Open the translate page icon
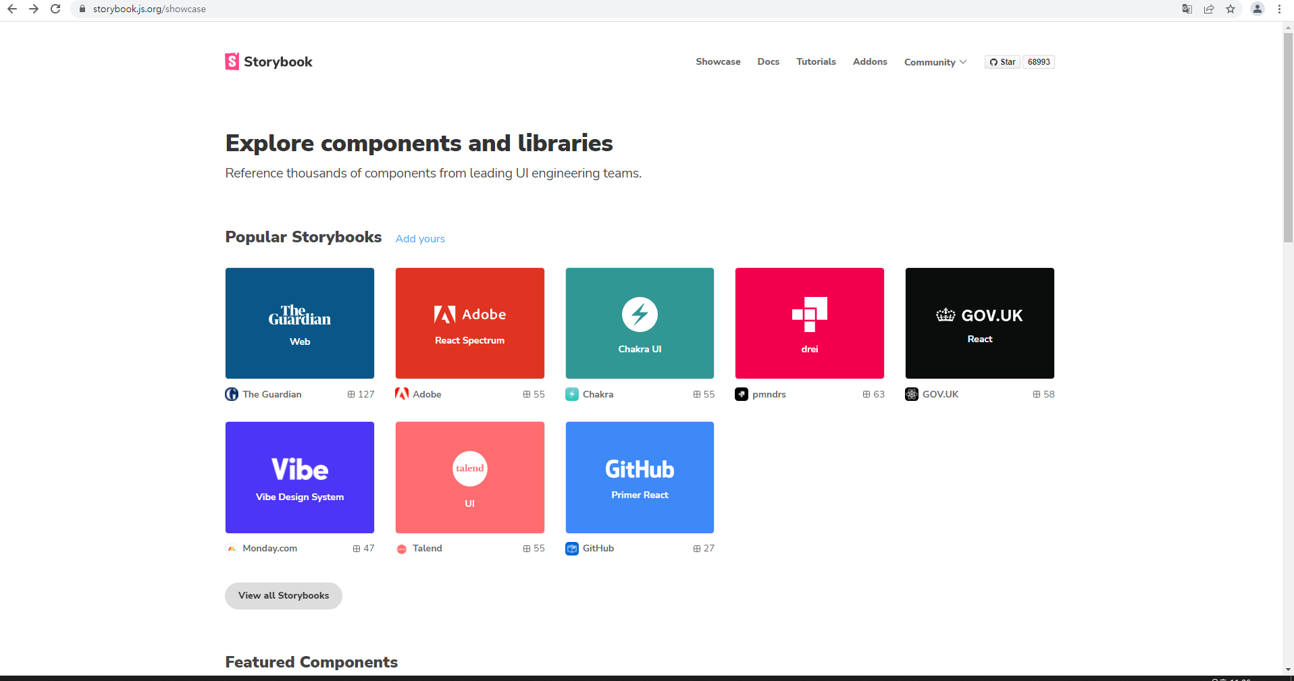Viewport: 1294px width, 681px height. tap(1187, 9)
